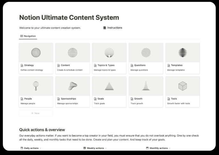This screenshot has height=155, width=219.
Task: Click the 'Manage sponsorships' description
Action: click(x=68, y=103)
